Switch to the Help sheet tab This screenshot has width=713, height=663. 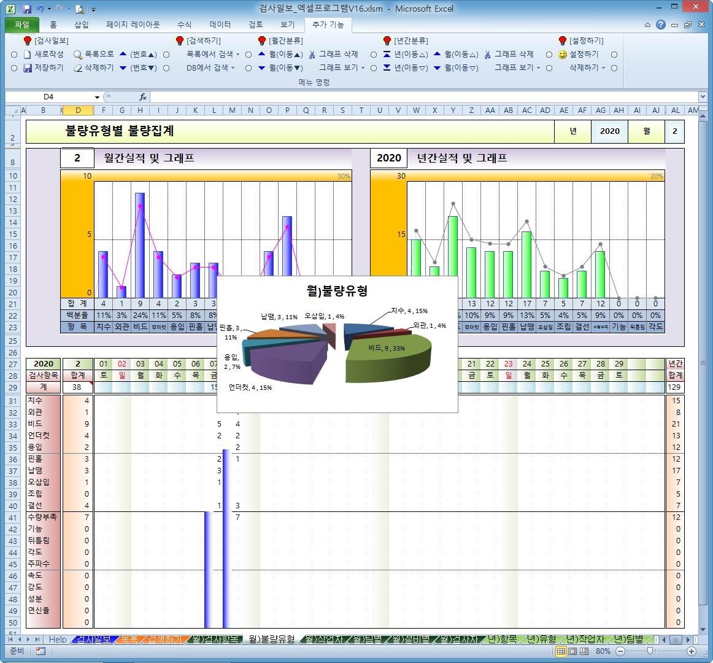click(58, 639)
